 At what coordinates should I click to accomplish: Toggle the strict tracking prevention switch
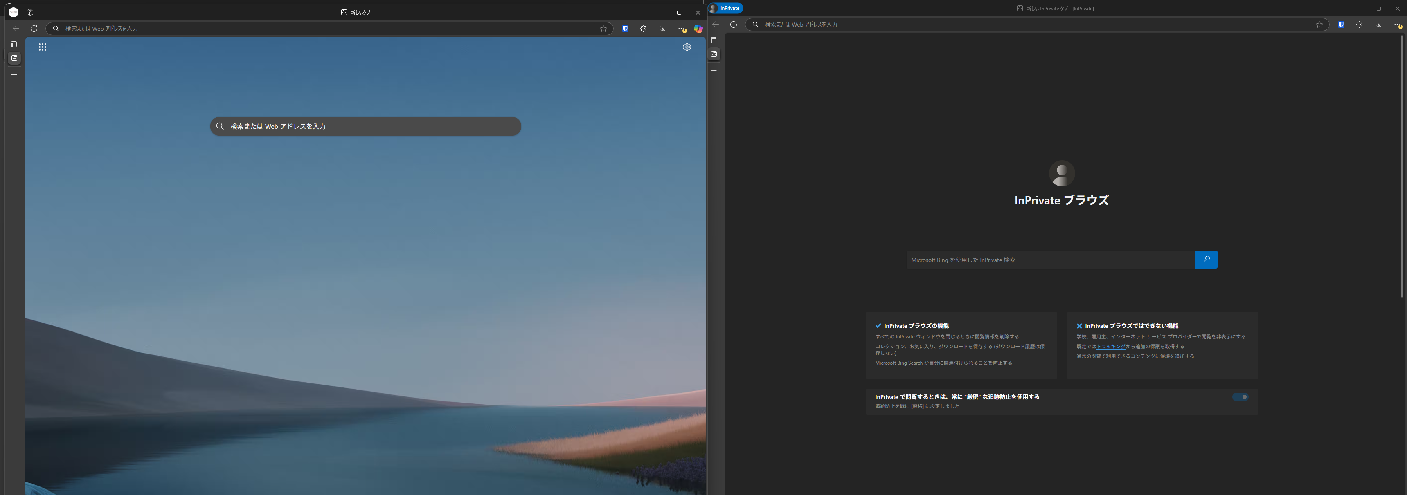click(x=1240, y=397)
